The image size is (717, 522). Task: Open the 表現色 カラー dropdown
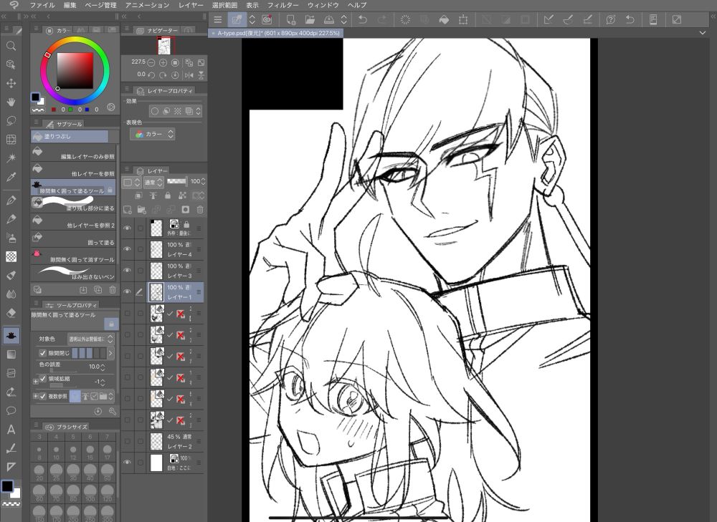tap(152, 135)
